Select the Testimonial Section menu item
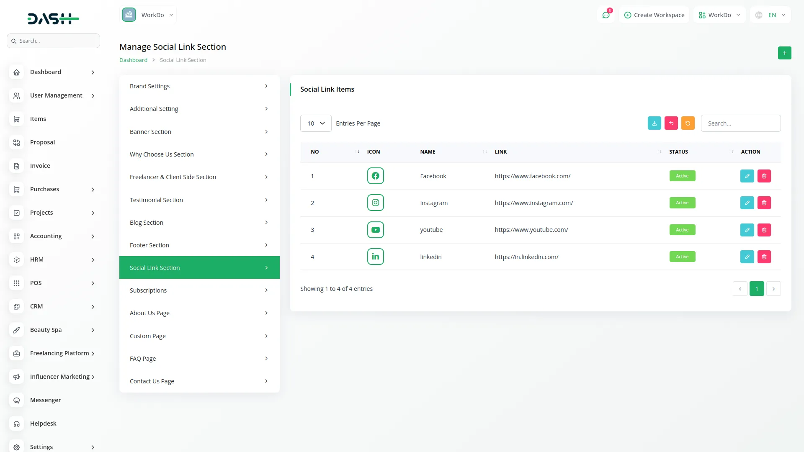Image resolution: width=804 pixels, height=452 pixels. coord(199,200)
